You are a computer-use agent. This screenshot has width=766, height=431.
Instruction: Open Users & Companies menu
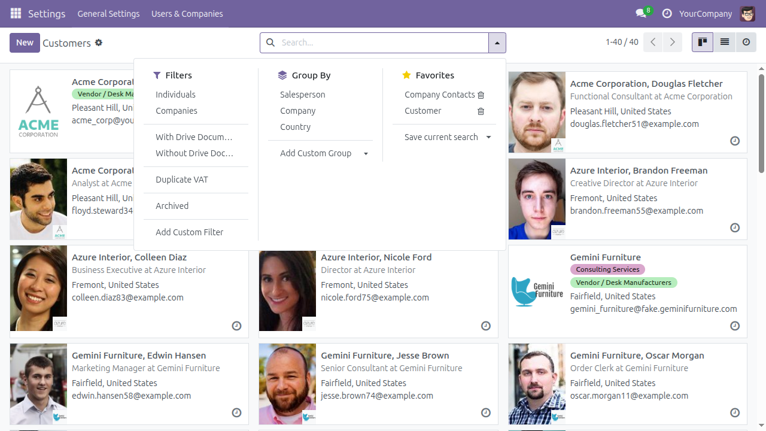click(x=187, y=13)
